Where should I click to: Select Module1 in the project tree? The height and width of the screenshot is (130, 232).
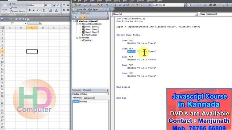[89, 40]
